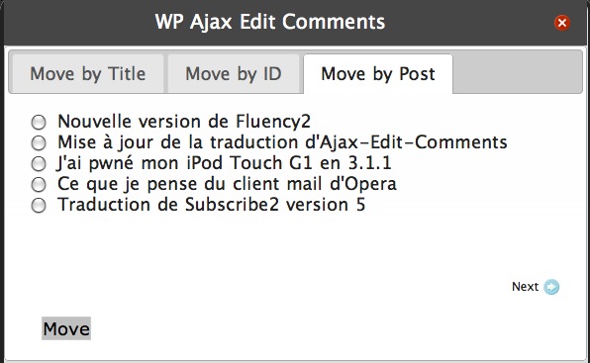Click the Move button
590x363 pixels.
click(66, 328)
